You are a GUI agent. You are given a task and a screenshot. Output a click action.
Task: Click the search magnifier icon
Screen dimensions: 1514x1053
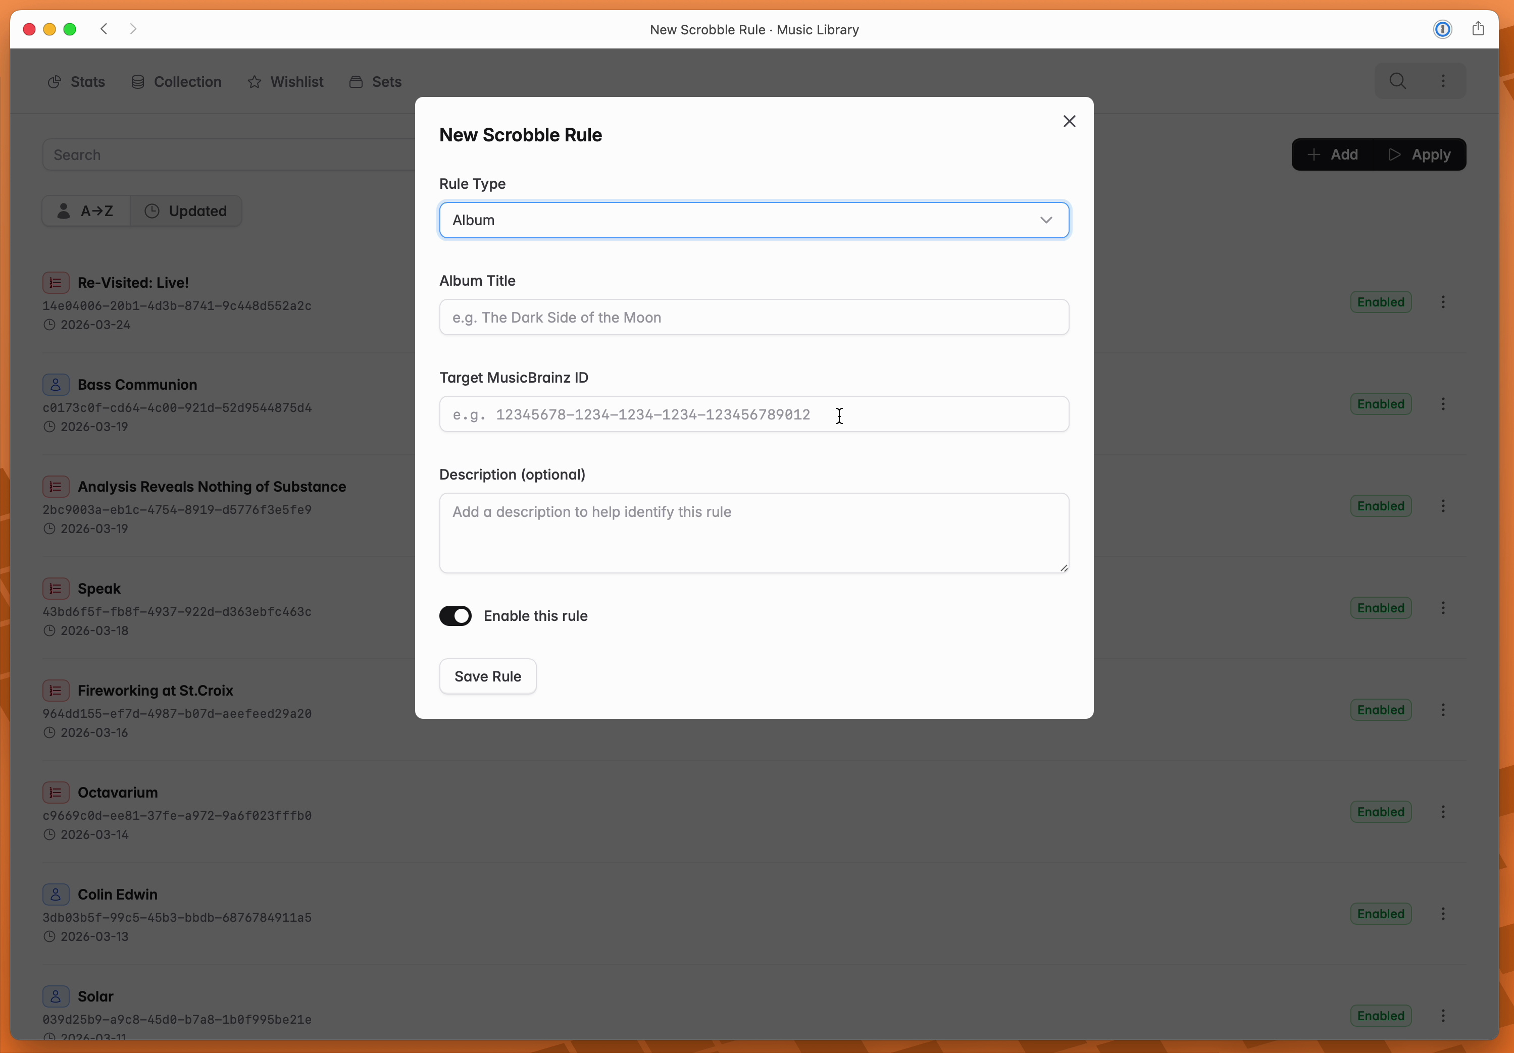[1397, 81]
